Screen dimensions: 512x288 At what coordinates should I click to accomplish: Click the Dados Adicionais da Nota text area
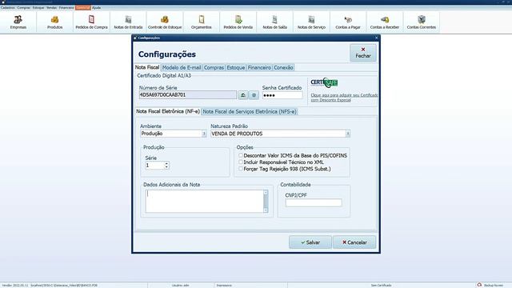tap(205, 201)
